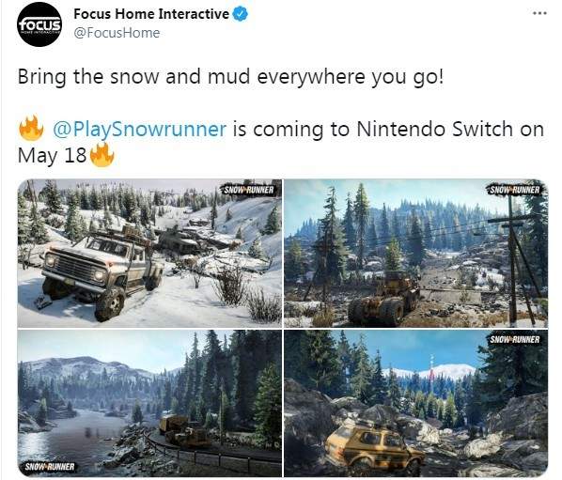
Task: Click SnowRunner logo on the pickup truck image
Action: coord(249,190)
